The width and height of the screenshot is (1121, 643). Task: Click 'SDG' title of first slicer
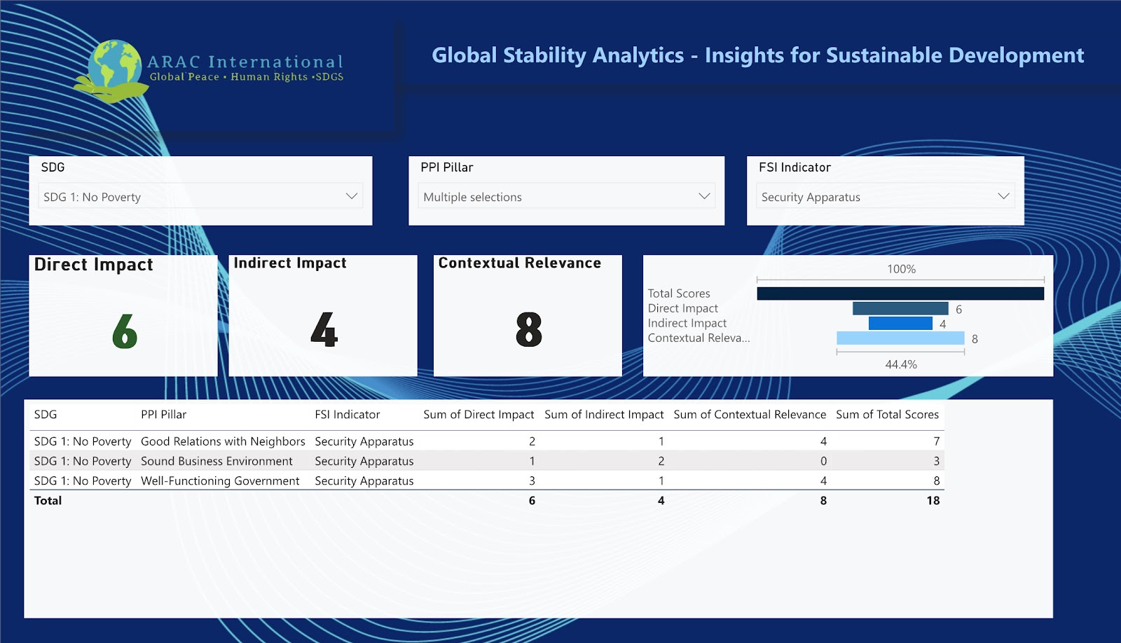point(53,167)
